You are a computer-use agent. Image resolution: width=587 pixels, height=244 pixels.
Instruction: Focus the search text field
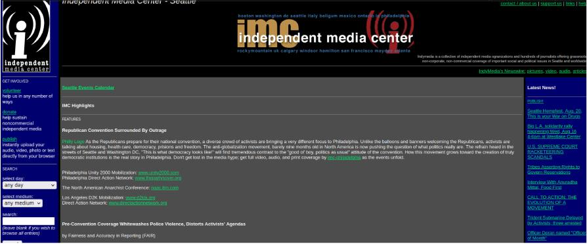[x=28, y=221]
